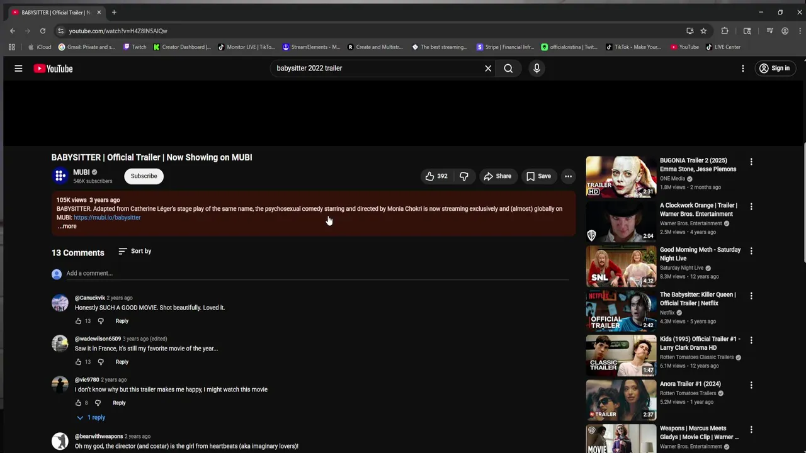Screen dimensions: 806x453
Task: Open Anora Trailer #1 (2024) title
Action: [690, 384]
